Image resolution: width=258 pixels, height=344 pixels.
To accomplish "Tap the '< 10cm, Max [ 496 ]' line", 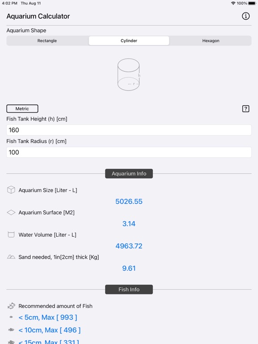I will tap(50, 330).
